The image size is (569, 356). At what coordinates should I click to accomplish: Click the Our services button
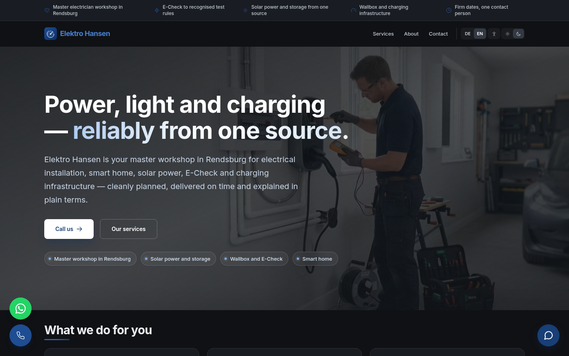point(128,229)
